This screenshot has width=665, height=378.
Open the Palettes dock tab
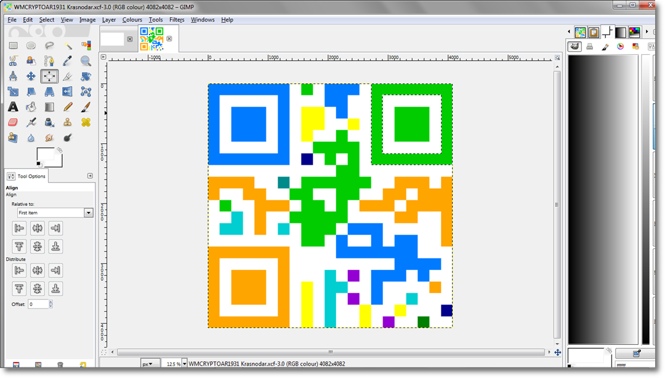[x=634, y=32]
